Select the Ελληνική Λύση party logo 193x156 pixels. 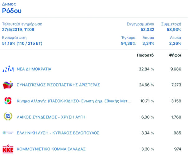[8, 133]
